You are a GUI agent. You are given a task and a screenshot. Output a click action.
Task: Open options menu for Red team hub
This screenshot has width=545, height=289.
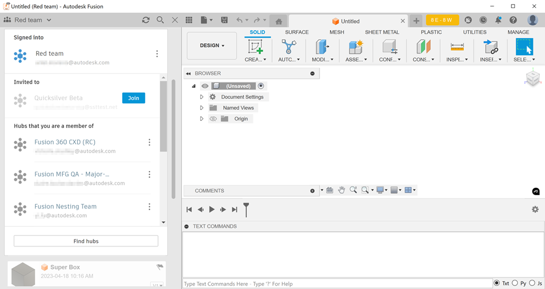pyautogui.click(x=157, y=54)
